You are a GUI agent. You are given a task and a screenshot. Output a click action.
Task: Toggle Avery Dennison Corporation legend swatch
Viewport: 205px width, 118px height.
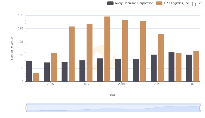pyautogui.click(x=110, y=3)
